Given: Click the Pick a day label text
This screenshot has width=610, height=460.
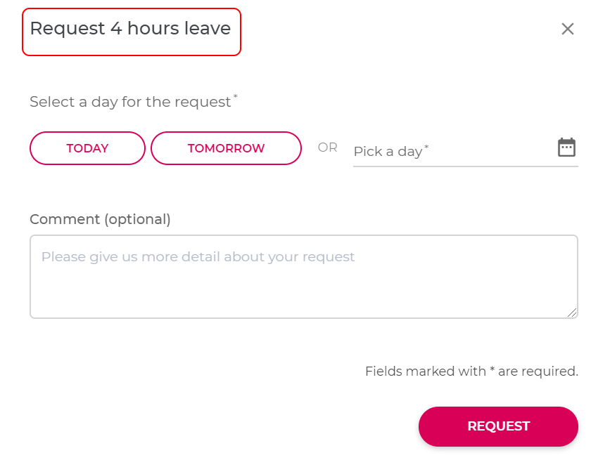Looking at the screenshot, I should coord(388,152).
